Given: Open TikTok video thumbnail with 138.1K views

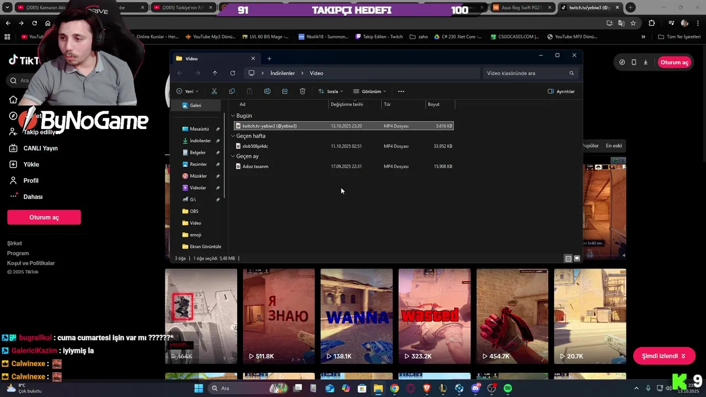Looking at the screenshot, I should pyautogui.click(x=356, y=316).
